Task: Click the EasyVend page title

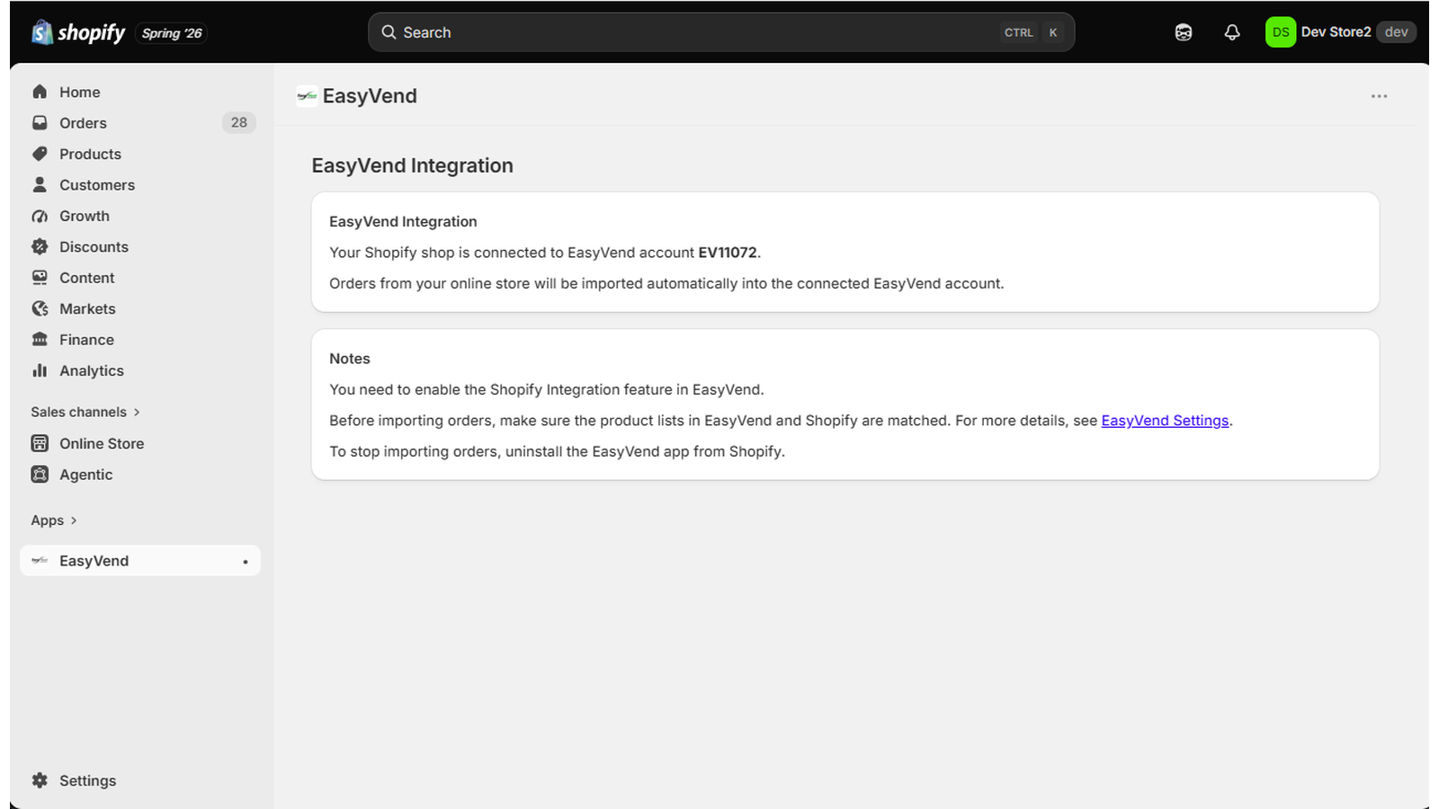Action: coord(370,96)
